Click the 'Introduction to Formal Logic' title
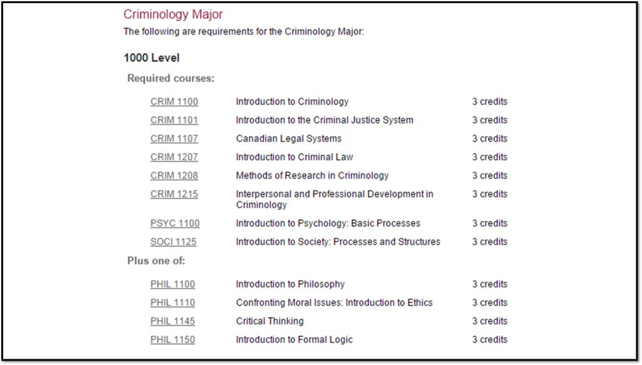This screenshot has height=365, width=642. click(x=294, y=340)
